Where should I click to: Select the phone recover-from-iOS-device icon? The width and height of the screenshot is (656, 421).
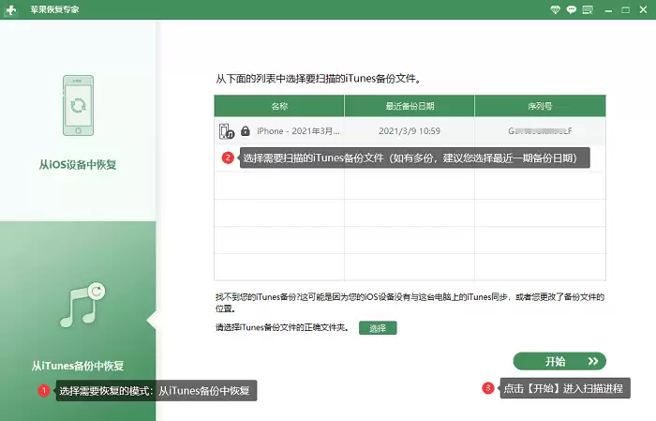point(78,105)
